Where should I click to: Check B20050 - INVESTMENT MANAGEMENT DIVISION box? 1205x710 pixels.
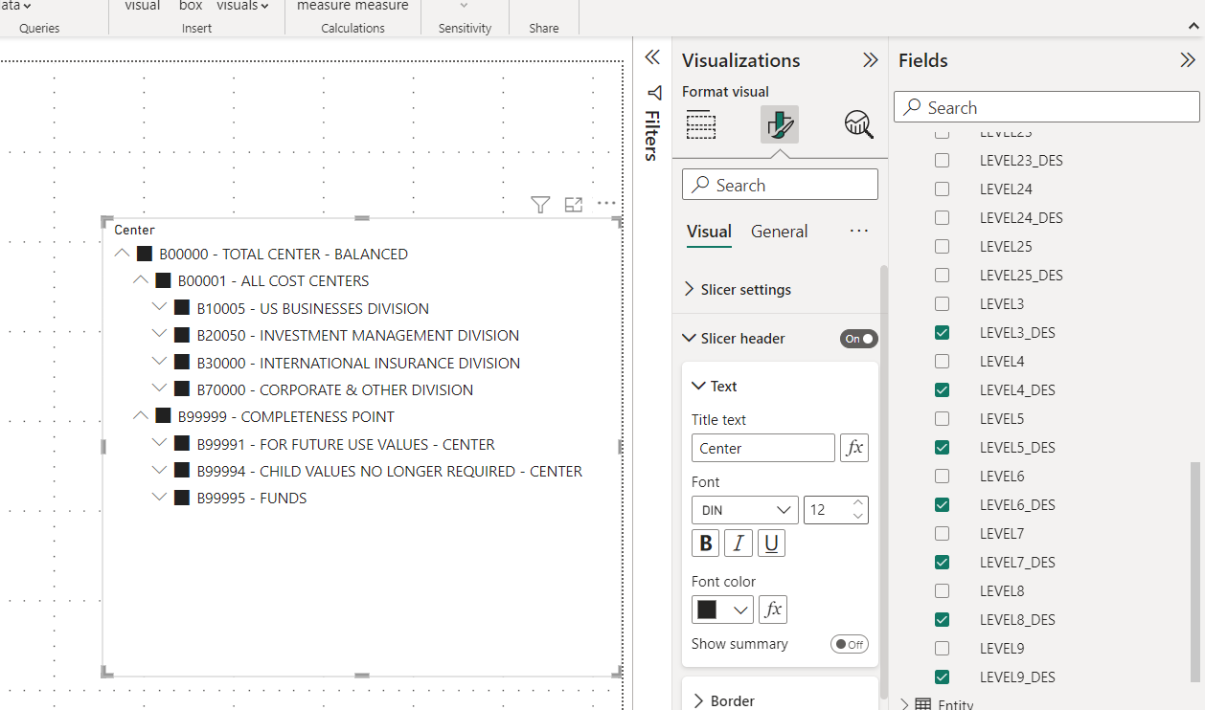[x=182, y=335]
